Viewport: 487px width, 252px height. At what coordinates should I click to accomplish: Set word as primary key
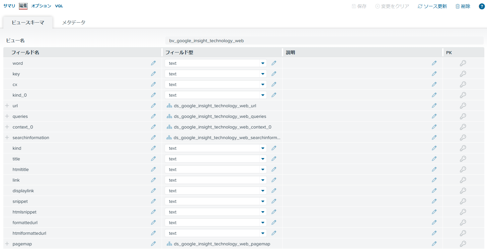(463, 63)
